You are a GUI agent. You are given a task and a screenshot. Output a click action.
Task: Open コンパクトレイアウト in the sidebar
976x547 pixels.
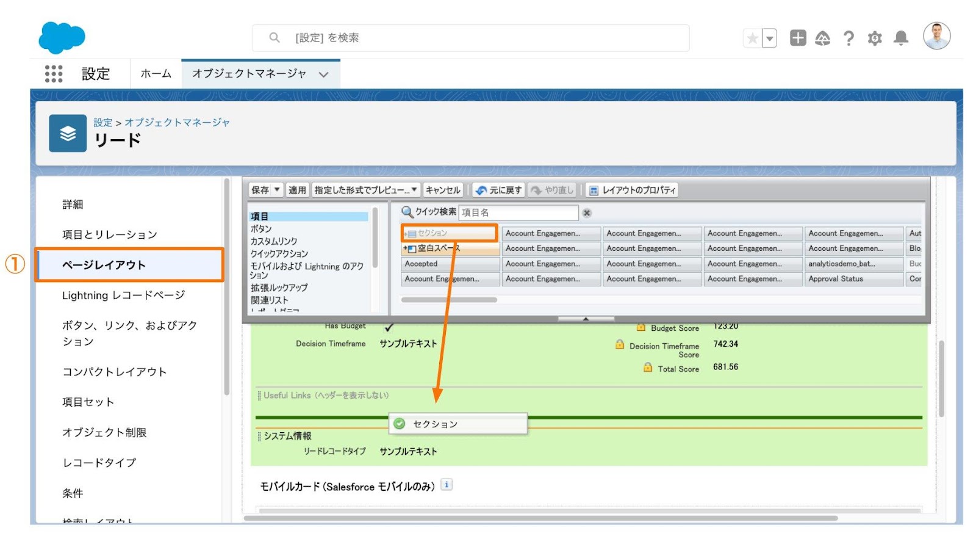pos(114,372)
